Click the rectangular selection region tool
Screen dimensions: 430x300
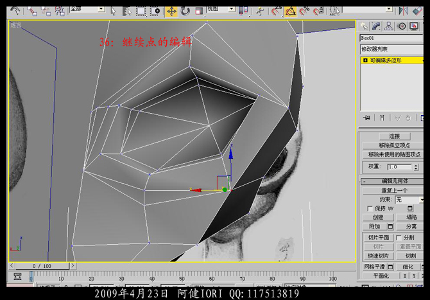(141, 12)
